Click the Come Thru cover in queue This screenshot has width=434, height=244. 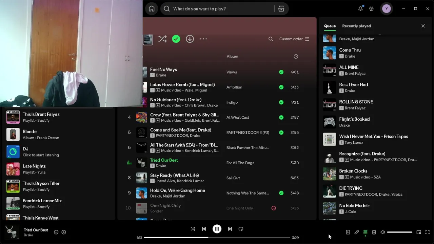pos(330,53)
